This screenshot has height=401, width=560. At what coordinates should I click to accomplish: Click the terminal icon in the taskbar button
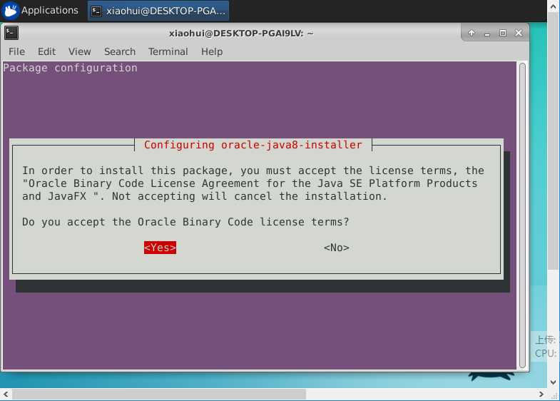point(96,11)
